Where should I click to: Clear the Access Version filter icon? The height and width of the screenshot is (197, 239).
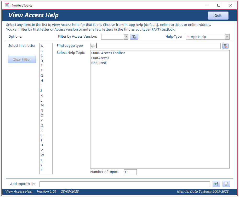[x=134, y=37]
